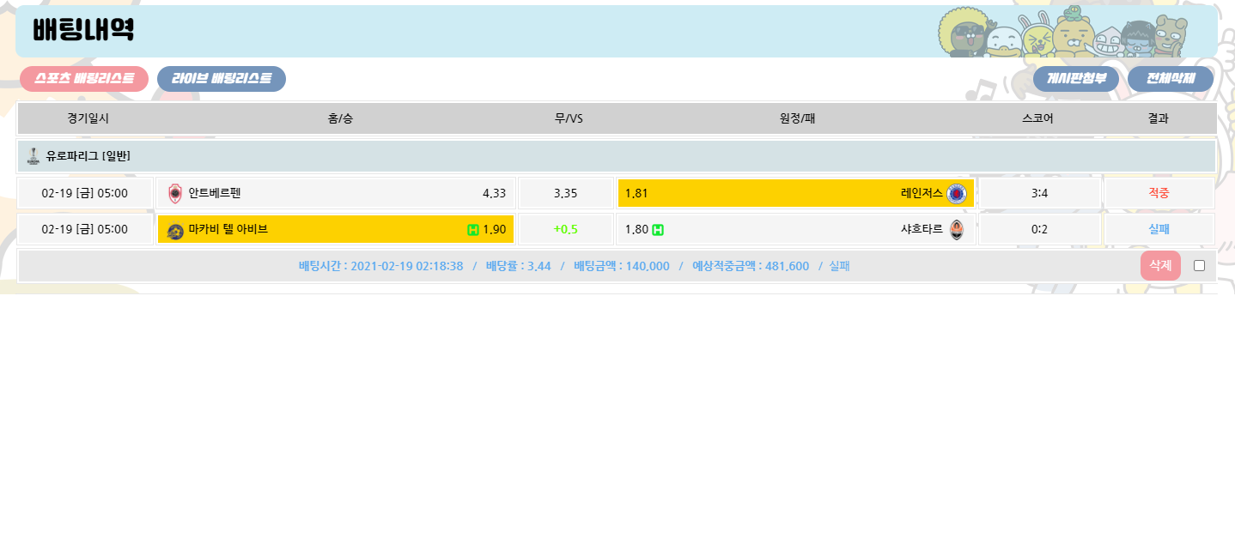Click the +0.5 handicap value
The height and width of the screenshot is (556, 1235).
coord(565,229)
